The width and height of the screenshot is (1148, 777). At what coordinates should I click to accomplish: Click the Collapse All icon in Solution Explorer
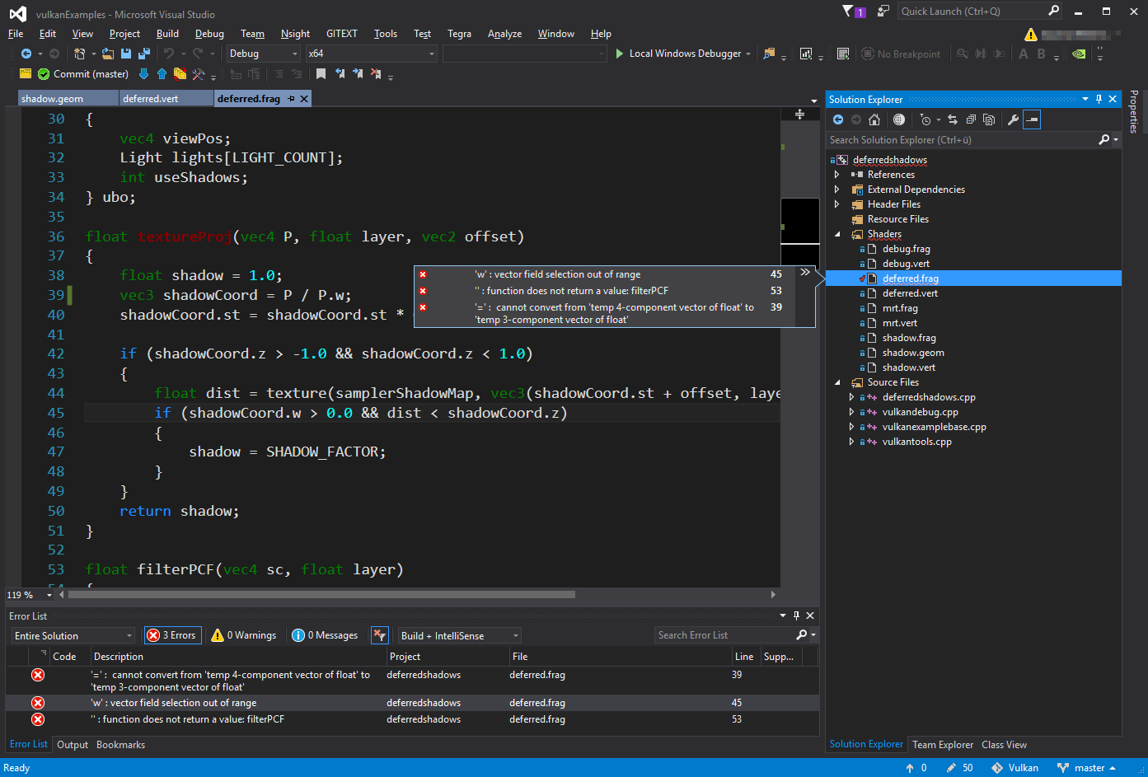pos(971,119)
